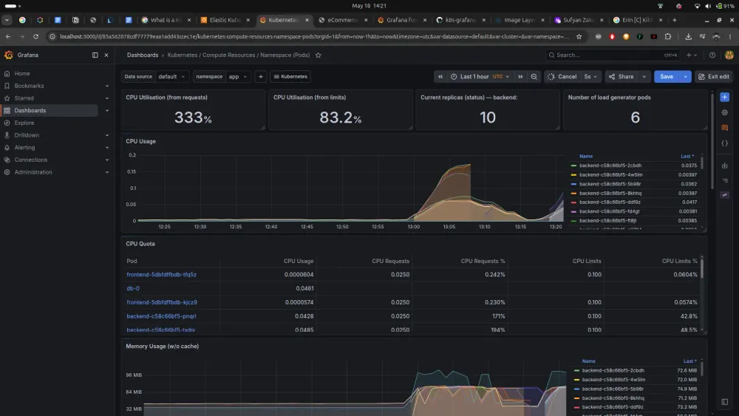
Task: Save the dashboard
Action: click(667, 76)
